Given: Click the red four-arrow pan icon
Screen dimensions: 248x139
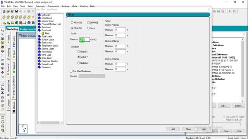Looking at the screenshot, I should (x=33, y=17).
